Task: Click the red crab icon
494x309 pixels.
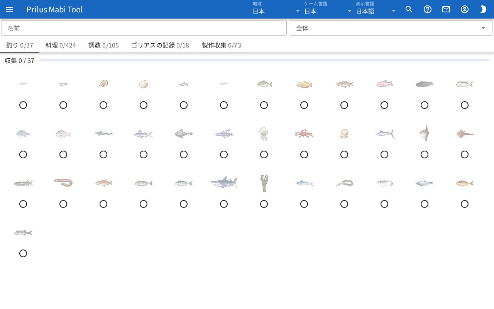Action: pyautogui.click(x=304, y=134)
